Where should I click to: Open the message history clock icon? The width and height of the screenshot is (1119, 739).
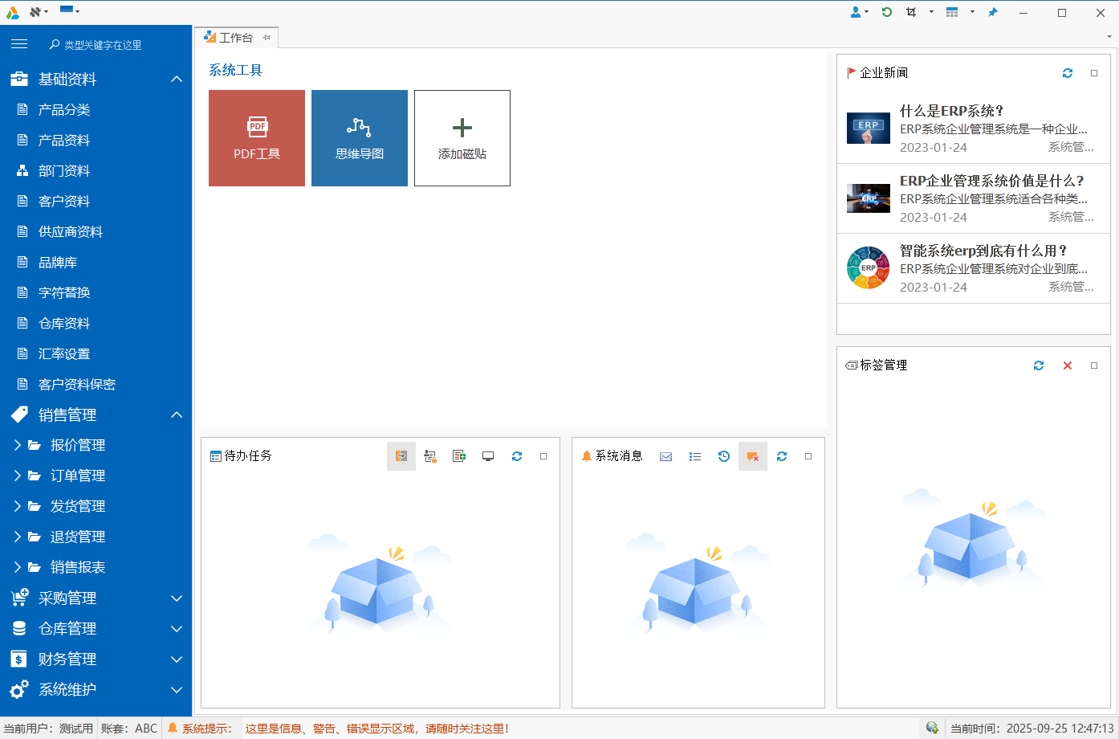coord(723,455)
